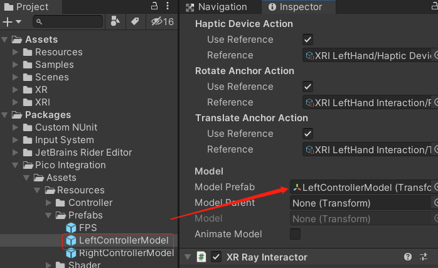This screenshot has height=268, width=438.
Task: Disable the XR Ray Interactor component
Action: [x=216, y=257]
